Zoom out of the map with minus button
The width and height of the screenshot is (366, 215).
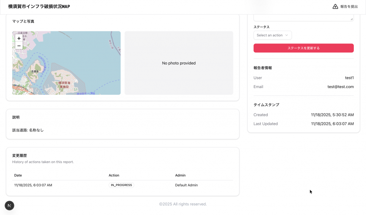(x=19, y=46)
